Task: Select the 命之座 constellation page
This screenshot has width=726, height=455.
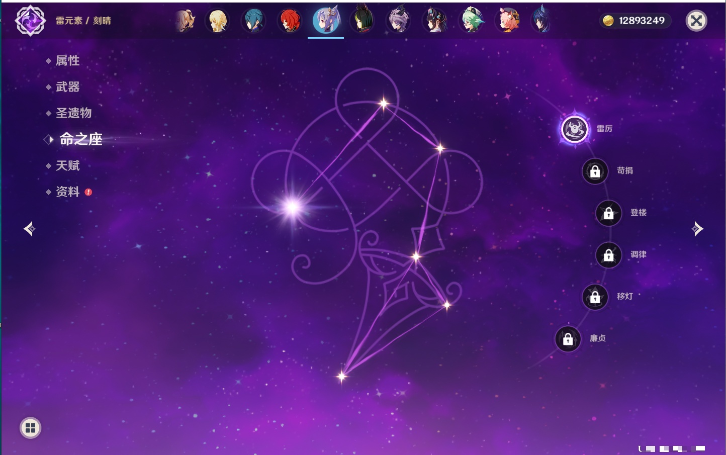Action: click(80, 139)
